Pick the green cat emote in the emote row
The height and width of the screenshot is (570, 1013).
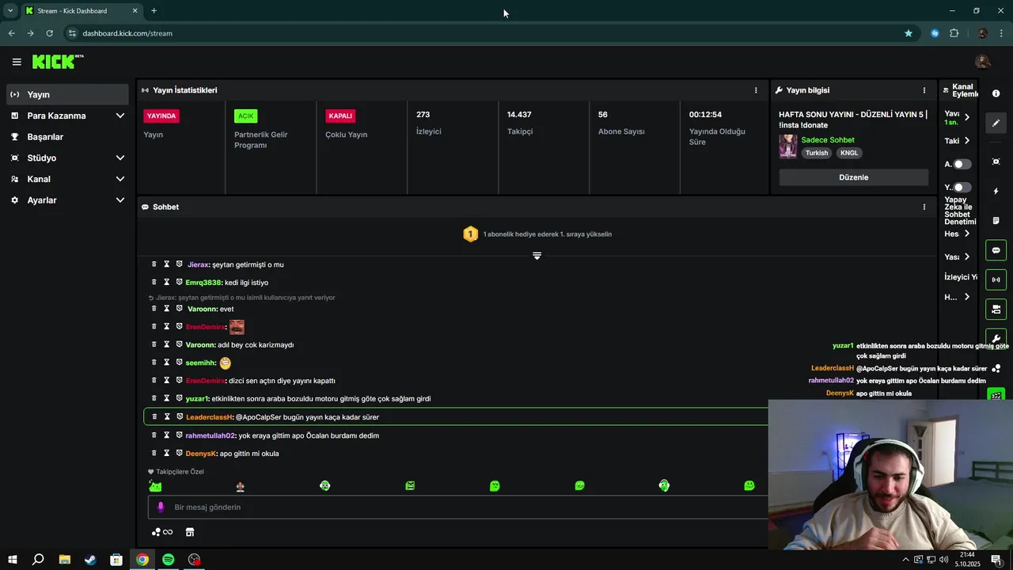pyautogui.click(x=155, y=486)
